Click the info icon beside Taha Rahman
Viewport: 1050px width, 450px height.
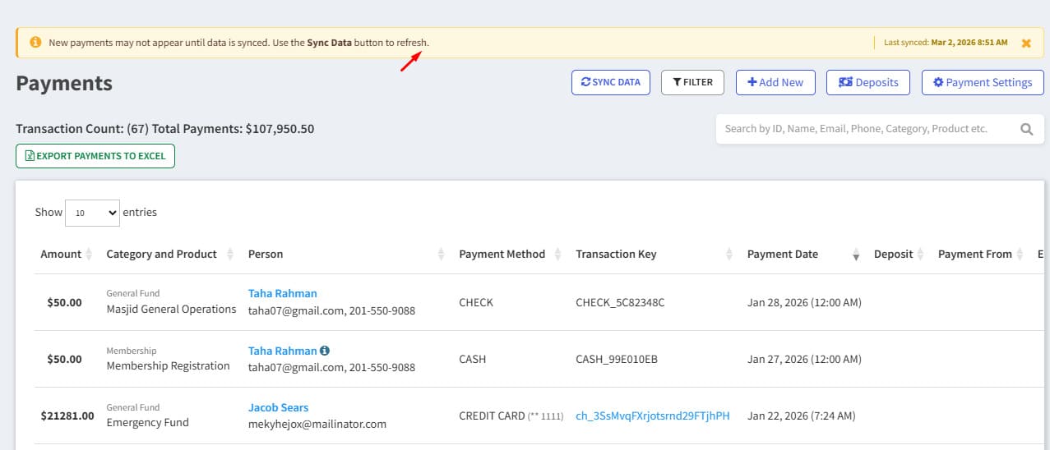point(325,351)
